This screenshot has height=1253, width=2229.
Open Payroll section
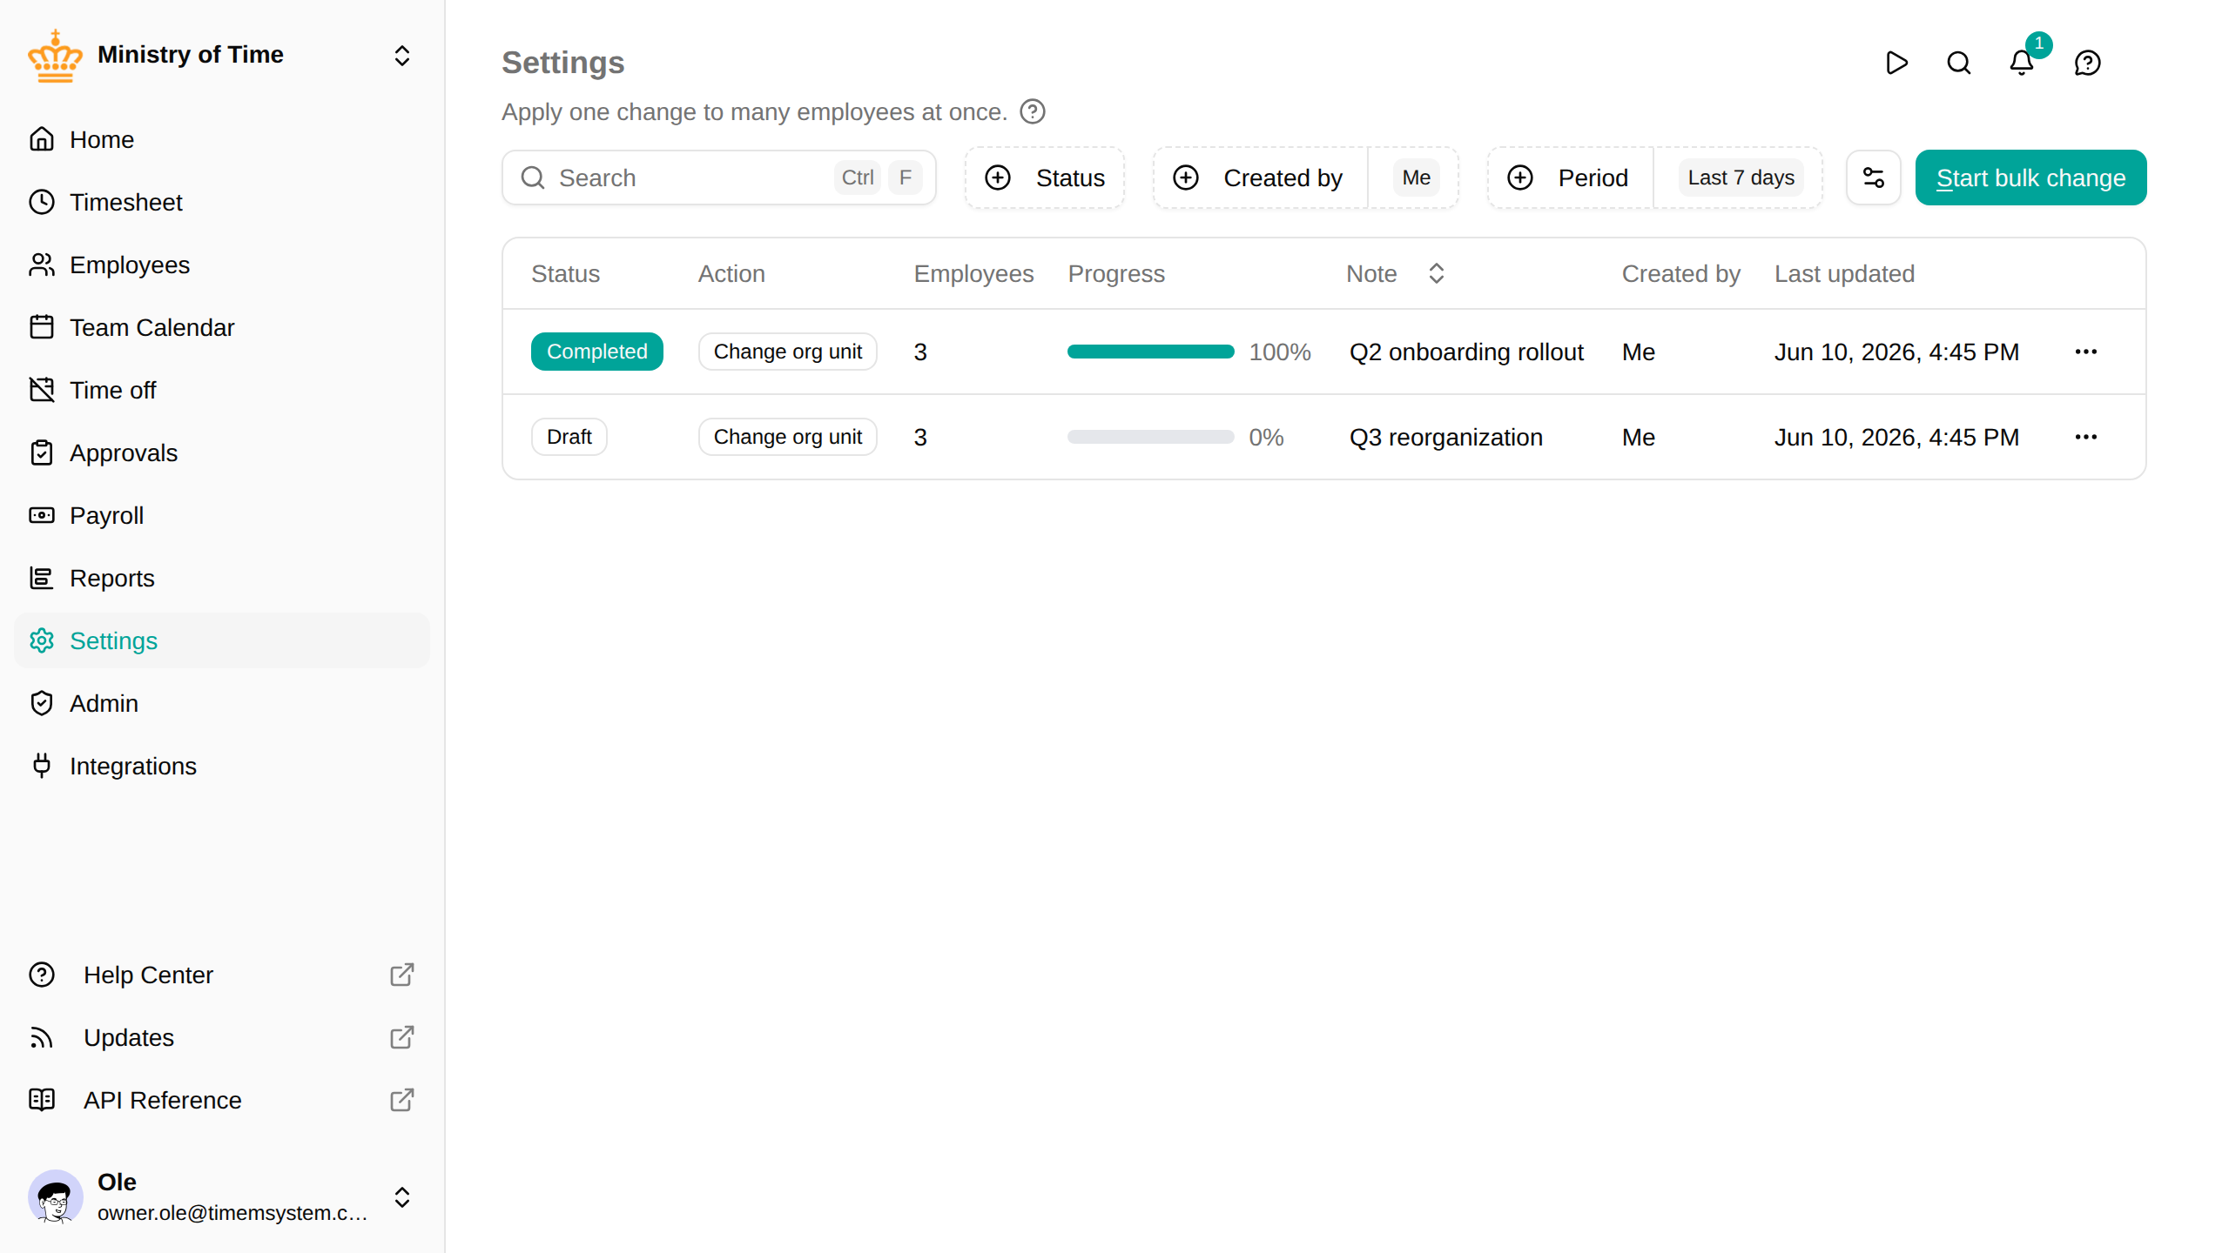(x=222, y=515)
